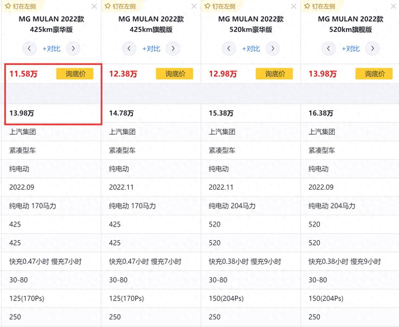This screenshot has width=399, height=327.
Task: Click 询底价 for the 12.38万 model
Action: (x=175, y=74)
